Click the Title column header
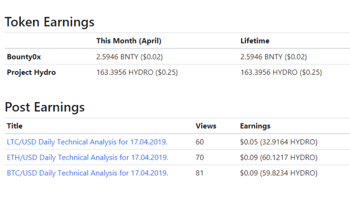350x199 pixels. coord(15,126)
